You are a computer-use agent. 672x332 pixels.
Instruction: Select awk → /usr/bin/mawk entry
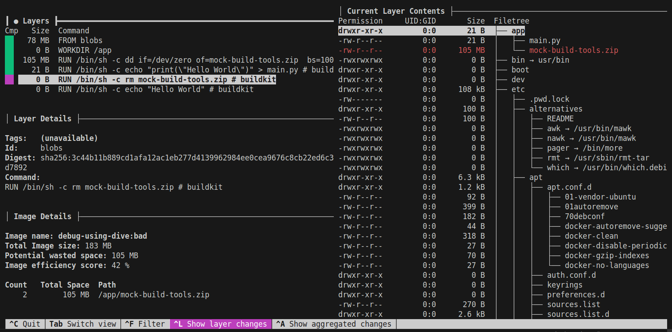tap(589, 128)
